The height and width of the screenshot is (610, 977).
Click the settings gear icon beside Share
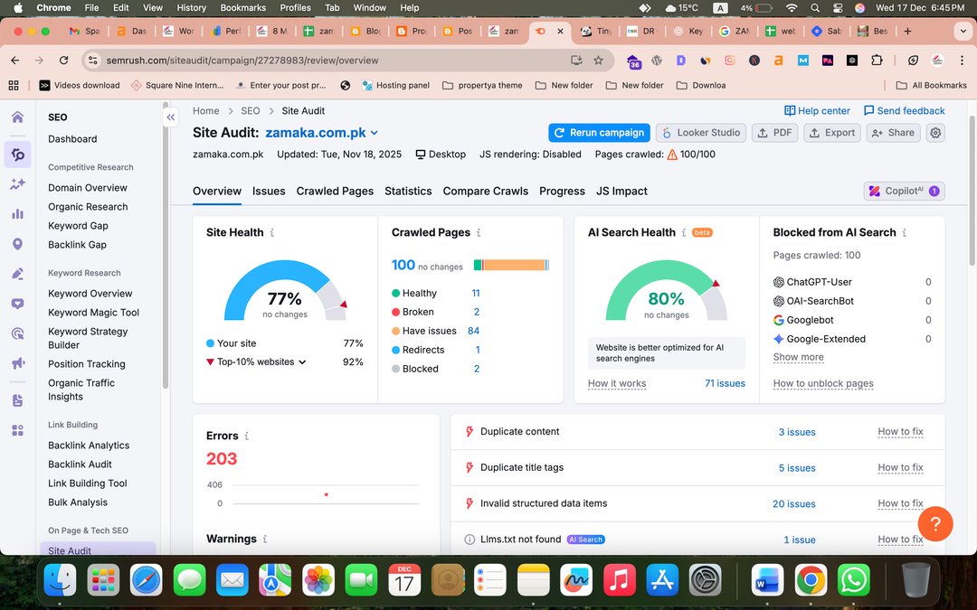935,133
